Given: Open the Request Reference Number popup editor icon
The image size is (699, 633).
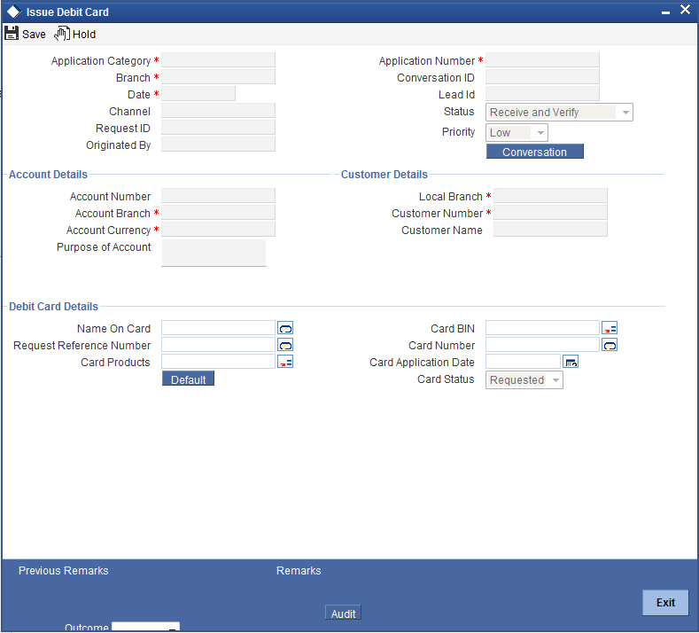Looking at the screenshot, I should click(x=285, y=345).
